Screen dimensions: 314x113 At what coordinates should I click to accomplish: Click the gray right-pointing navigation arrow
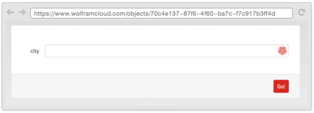coord(22,13)
